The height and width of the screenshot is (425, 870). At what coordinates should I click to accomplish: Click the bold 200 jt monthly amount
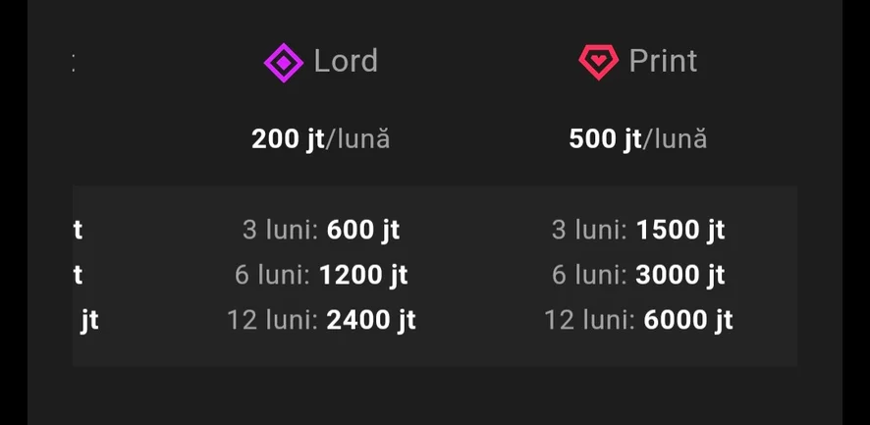click(x=288, y=139)
